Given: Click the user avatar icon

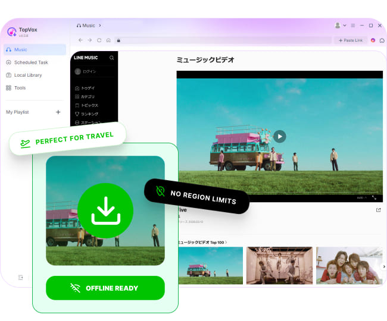Looking at the screenshot, I should [x=338, y=25].
